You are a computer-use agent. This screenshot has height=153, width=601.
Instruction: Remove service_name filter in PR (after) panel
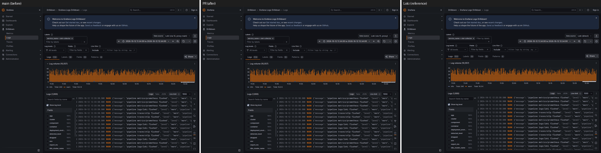click(273, 38)
